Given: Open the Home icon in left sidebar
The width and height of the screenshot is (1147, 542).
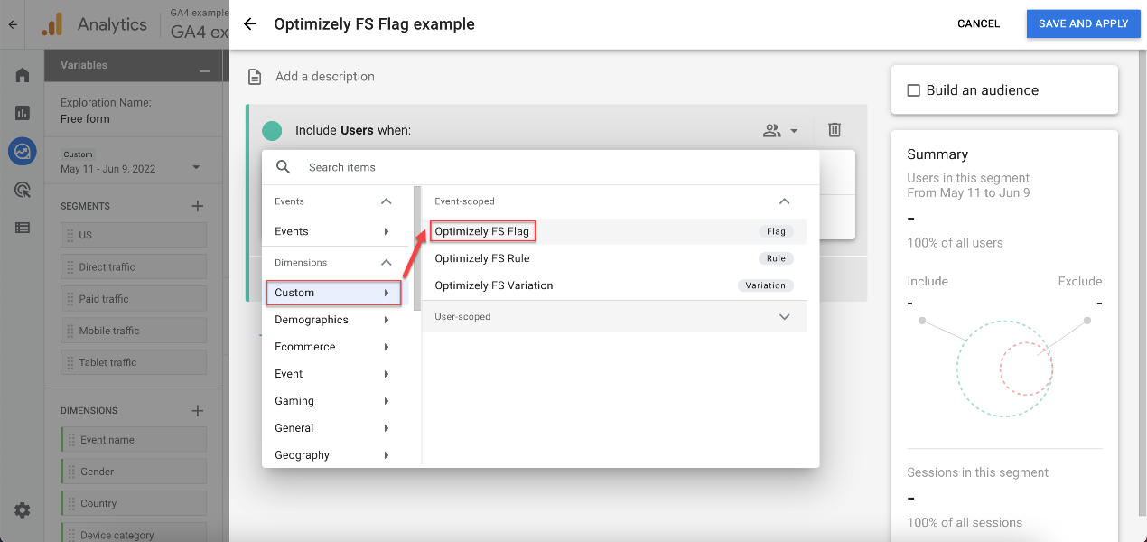Looking at the screenshot, I should [23, 75].
